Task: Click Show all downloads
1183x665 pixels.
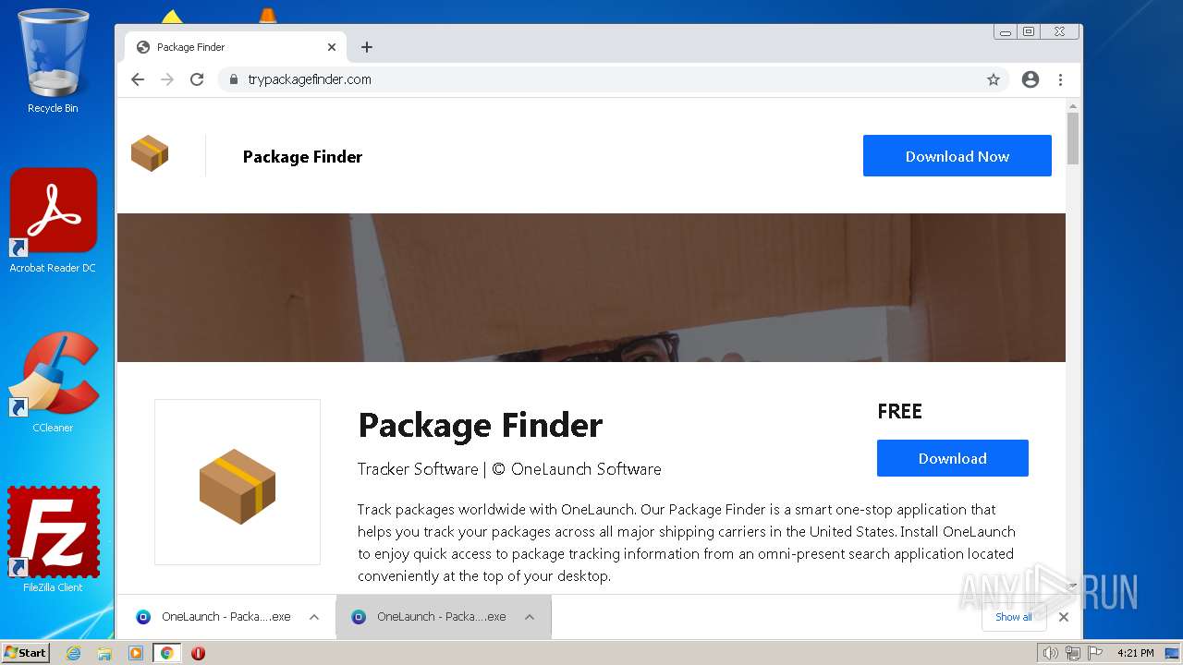Action: [x=1013, y=617]
